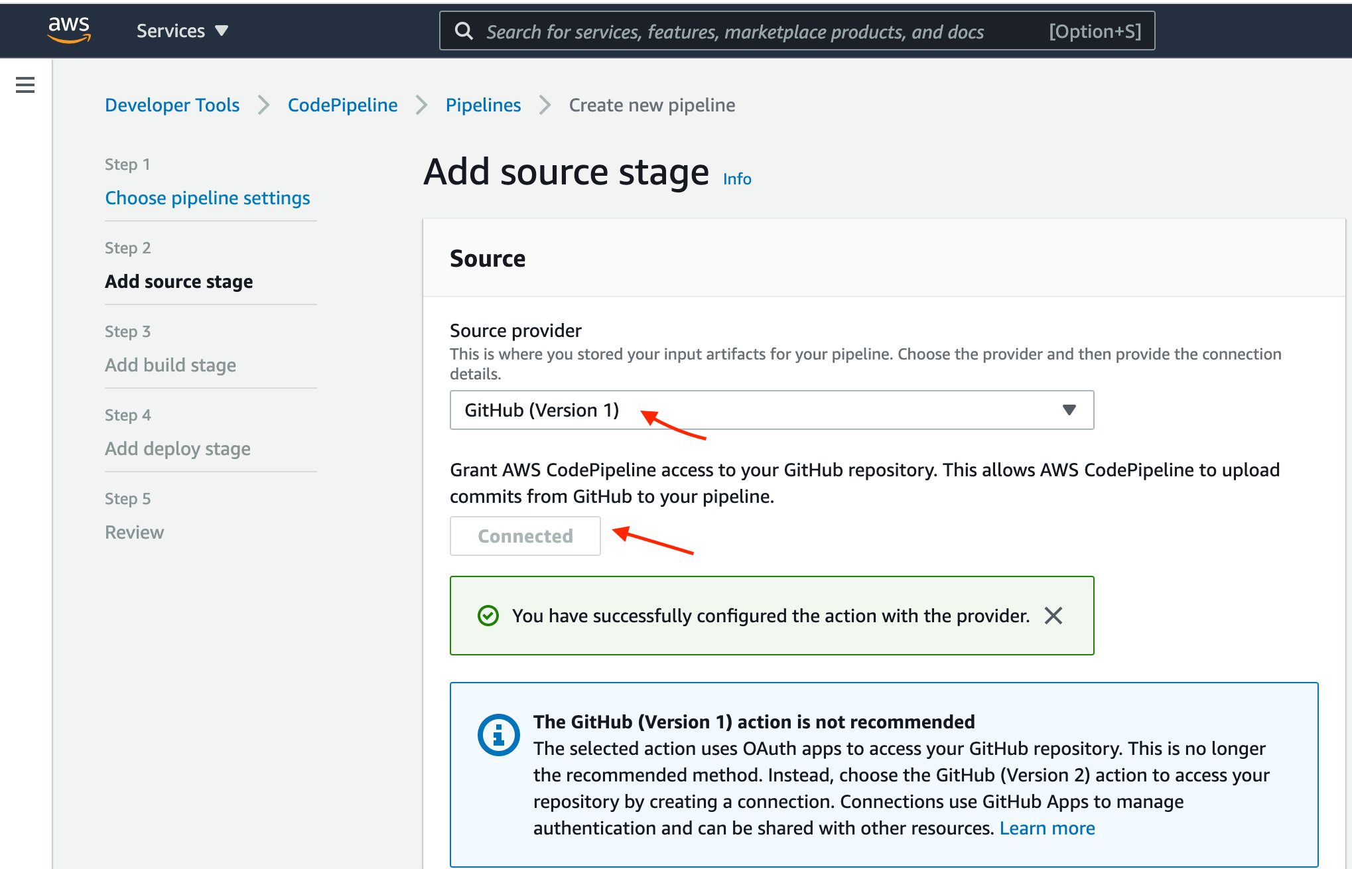Open the Services dropdown menu

pyautogui.click(x=182, y=31)
